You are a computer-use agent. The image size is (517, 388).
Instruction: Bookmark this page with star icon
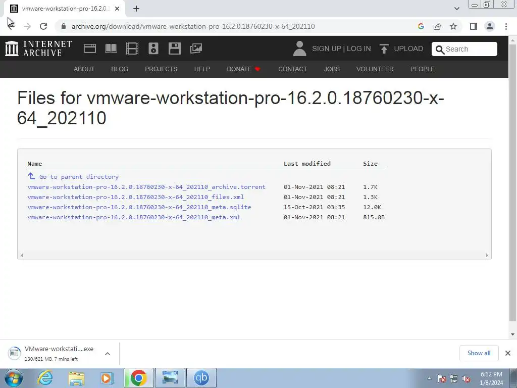click(x=453, y=26)
